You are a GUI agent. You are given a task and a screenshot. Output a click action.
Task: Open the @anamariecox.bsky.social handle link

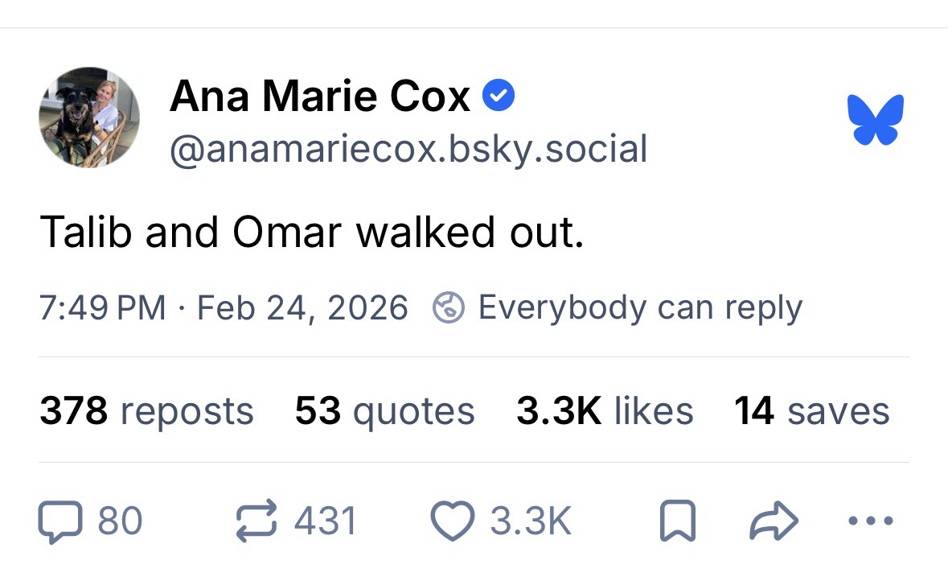tap(408, 149)
